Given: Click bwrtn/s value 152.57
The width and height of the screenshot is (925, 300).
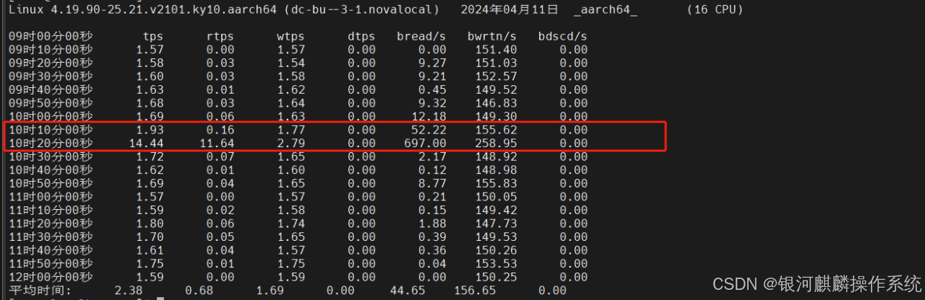Looking at the screenshot, I should (x=496, y=76).
